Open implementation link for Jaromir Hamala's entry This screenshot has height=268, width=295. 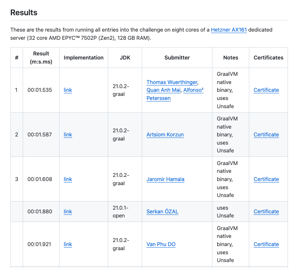pos(68,179)
